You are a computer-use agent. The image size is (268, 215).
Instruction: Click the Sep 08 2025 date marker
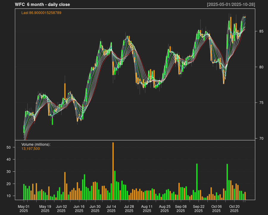click(181, 208)
